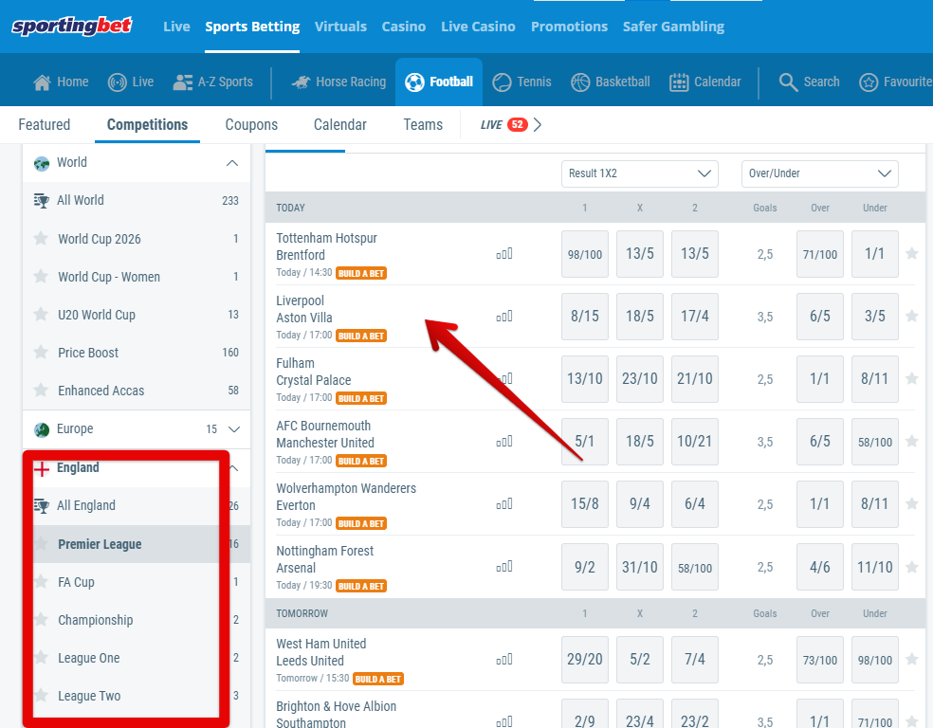Toggle favourite star for Price Boost
This screenshot has height=728, width=933.
[41, 352]
